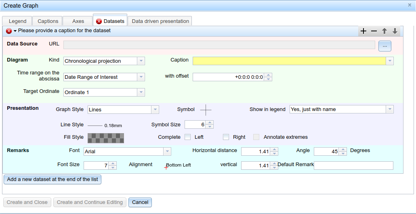Open the data source browse button
The width and height of the screenshot is (416, 214).
tap(384, 46)
